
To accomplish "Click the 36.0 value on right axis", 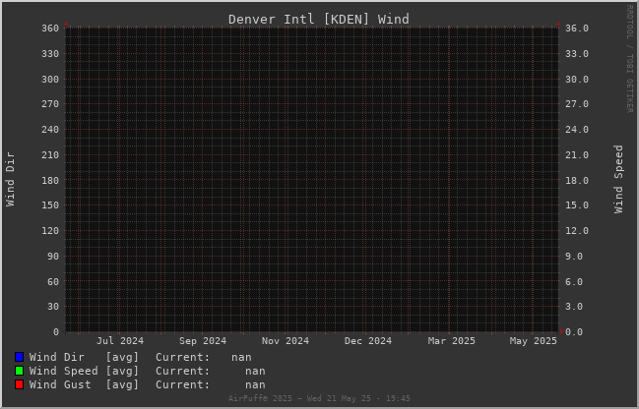I will click(x=577, y=29).
